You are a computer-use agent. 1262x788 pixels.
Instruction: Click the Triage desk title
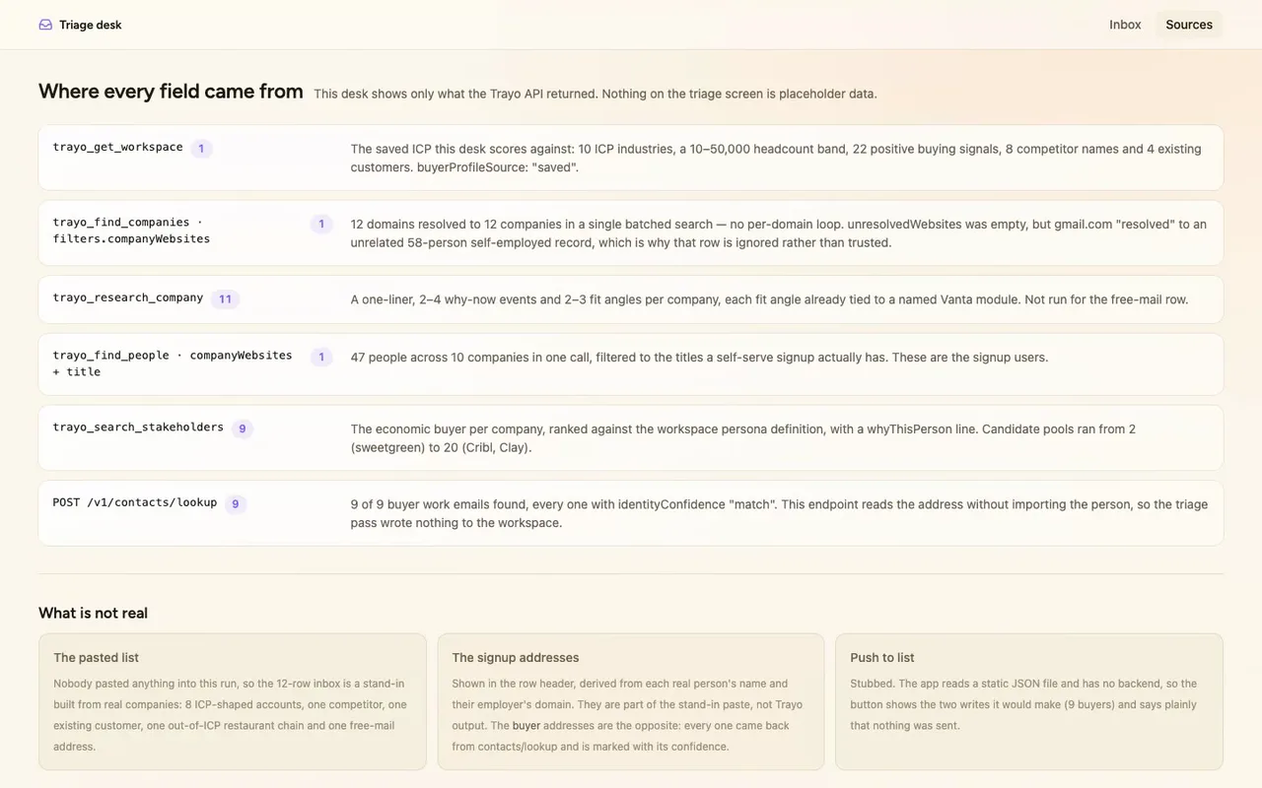pos(91,25)
